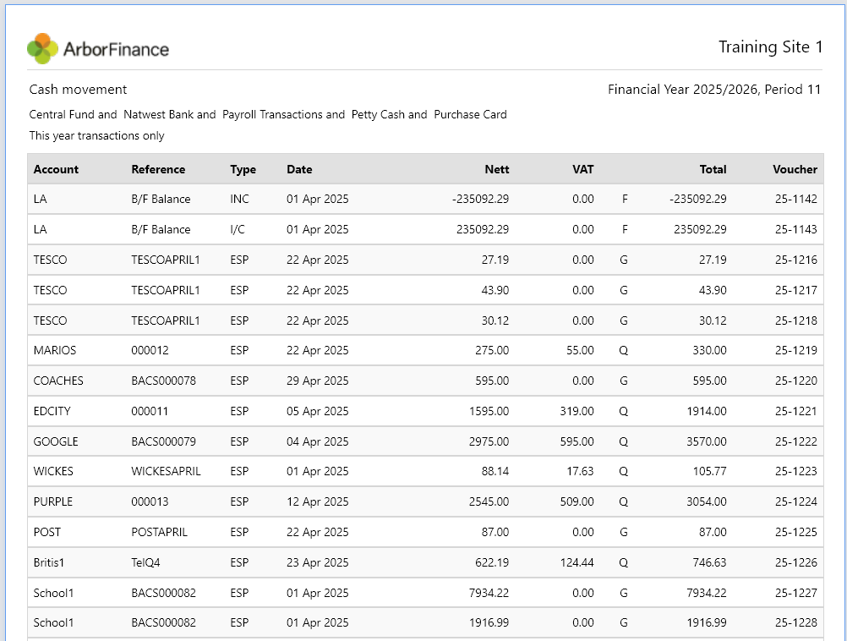Select voucher 25-1218
Image resolution: width=847 pixels, height=641 pixels.
point(796,320)
